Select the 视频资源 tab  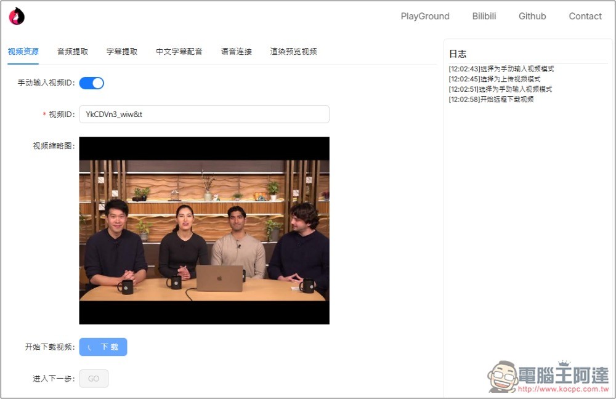pyautogui.click(x=23, y=52)
